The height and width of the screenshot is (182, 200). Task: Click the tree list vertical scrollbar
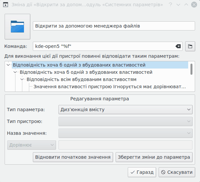pyautogui.click(x=191, y=69)
